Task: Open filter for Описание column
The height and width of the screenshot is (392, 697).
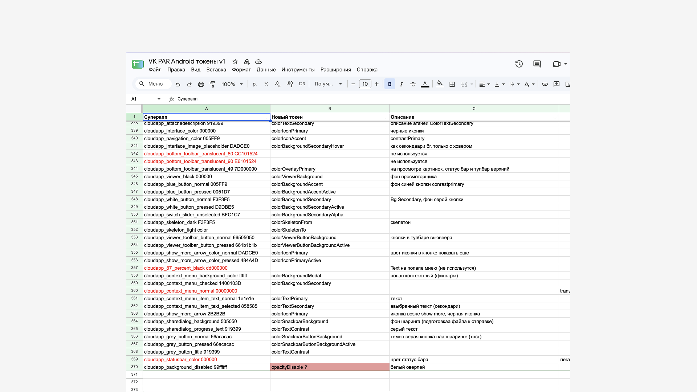Action: tap(555, 117)
